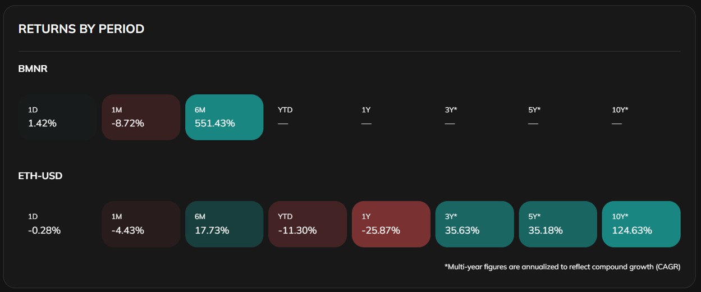Click the ETH-USD ticker heading
The image size is (701, 292).
[40, 176]
